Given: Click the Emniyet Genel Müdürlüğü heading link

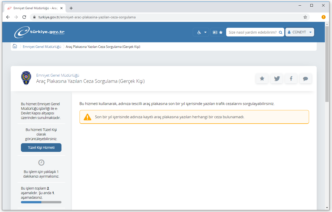Looking at the screenshot, I should click(58, 75).
